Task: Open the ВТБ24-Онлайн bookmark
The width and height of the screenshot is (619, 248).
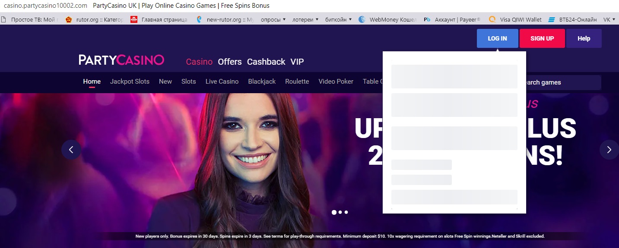Action: [x=572, y=19]
